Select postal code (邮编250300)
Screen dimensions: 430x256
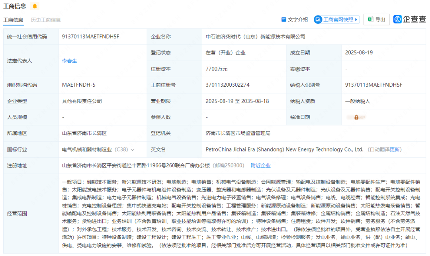click(228, 166)
